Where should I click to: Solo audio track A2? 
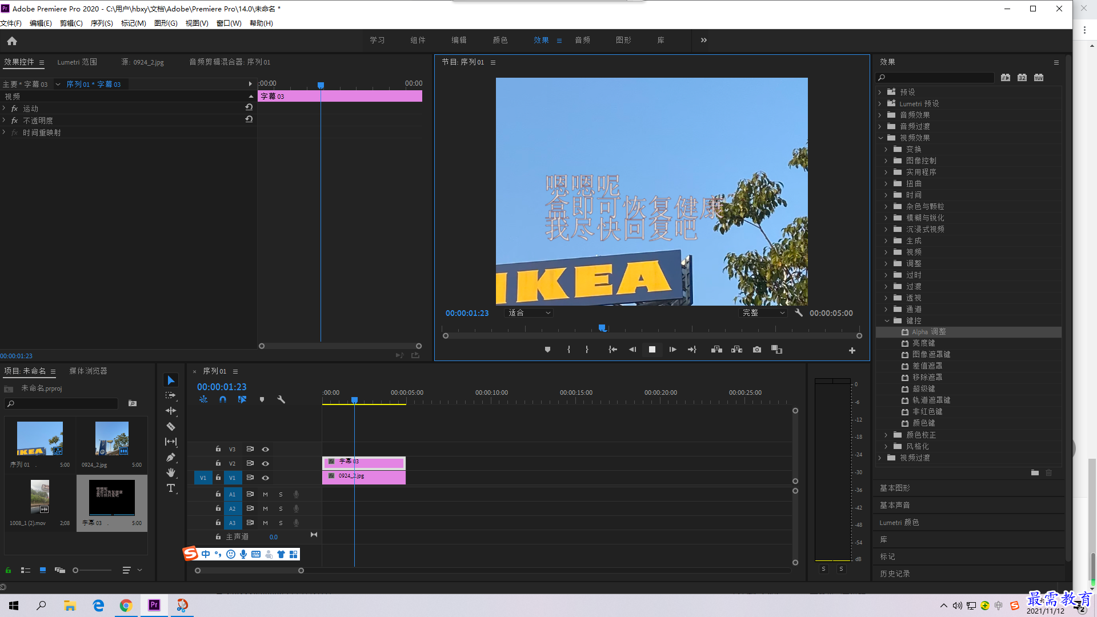click(281, 509)
